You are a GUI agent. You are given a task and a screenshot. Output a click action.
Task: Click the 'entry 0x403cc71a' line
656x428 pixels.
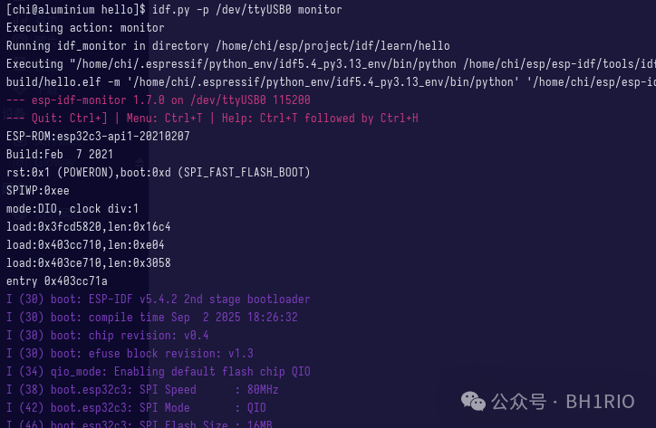pyautogui.click(x=57, y=281)
